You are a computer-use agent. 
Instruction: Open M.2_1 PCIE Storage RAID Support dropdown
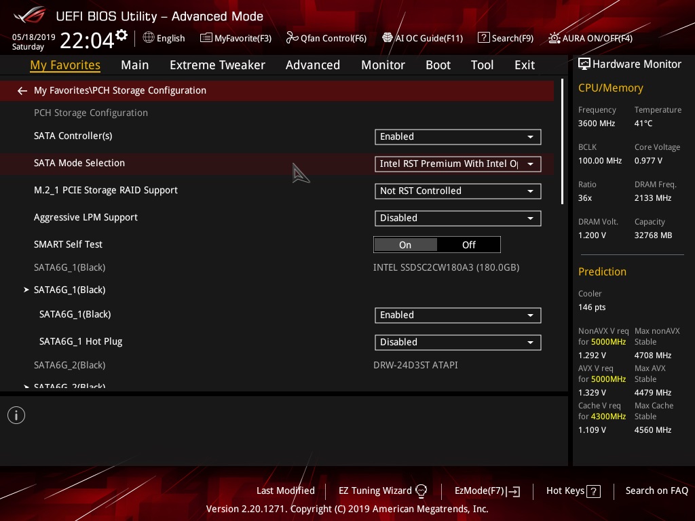pos(458,191)
